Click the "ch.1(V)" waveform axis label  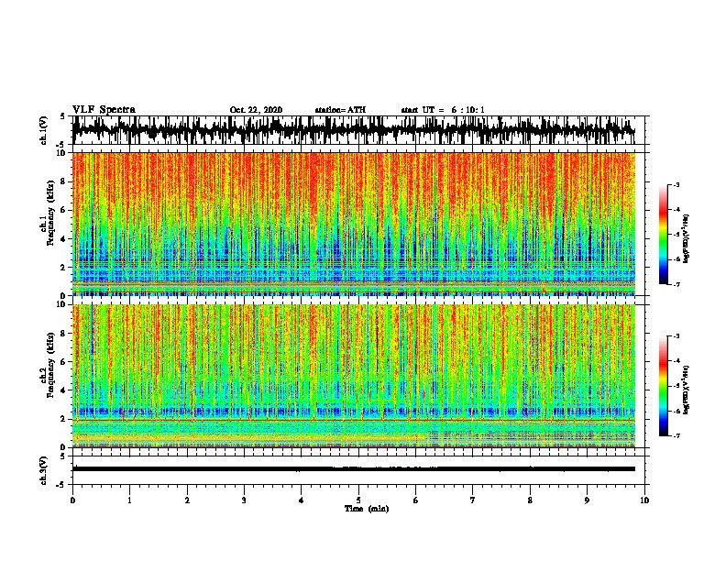44,130
